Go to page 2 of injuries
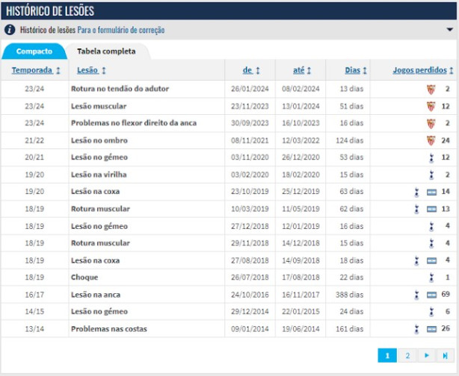Viewport: 459px width, 376px height. [407, 356]
